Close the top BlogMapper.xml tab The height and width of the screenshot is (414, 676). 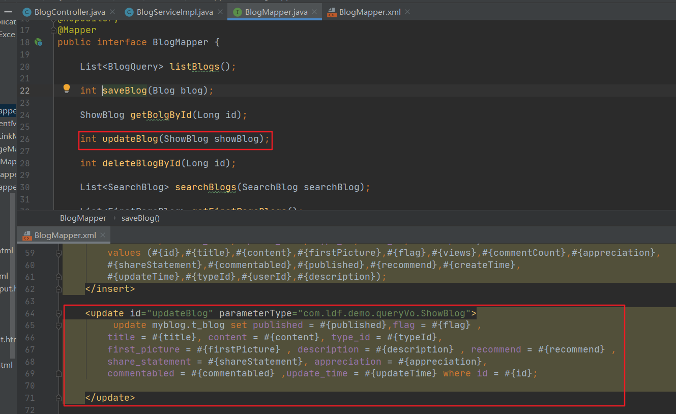pos(407,12)
